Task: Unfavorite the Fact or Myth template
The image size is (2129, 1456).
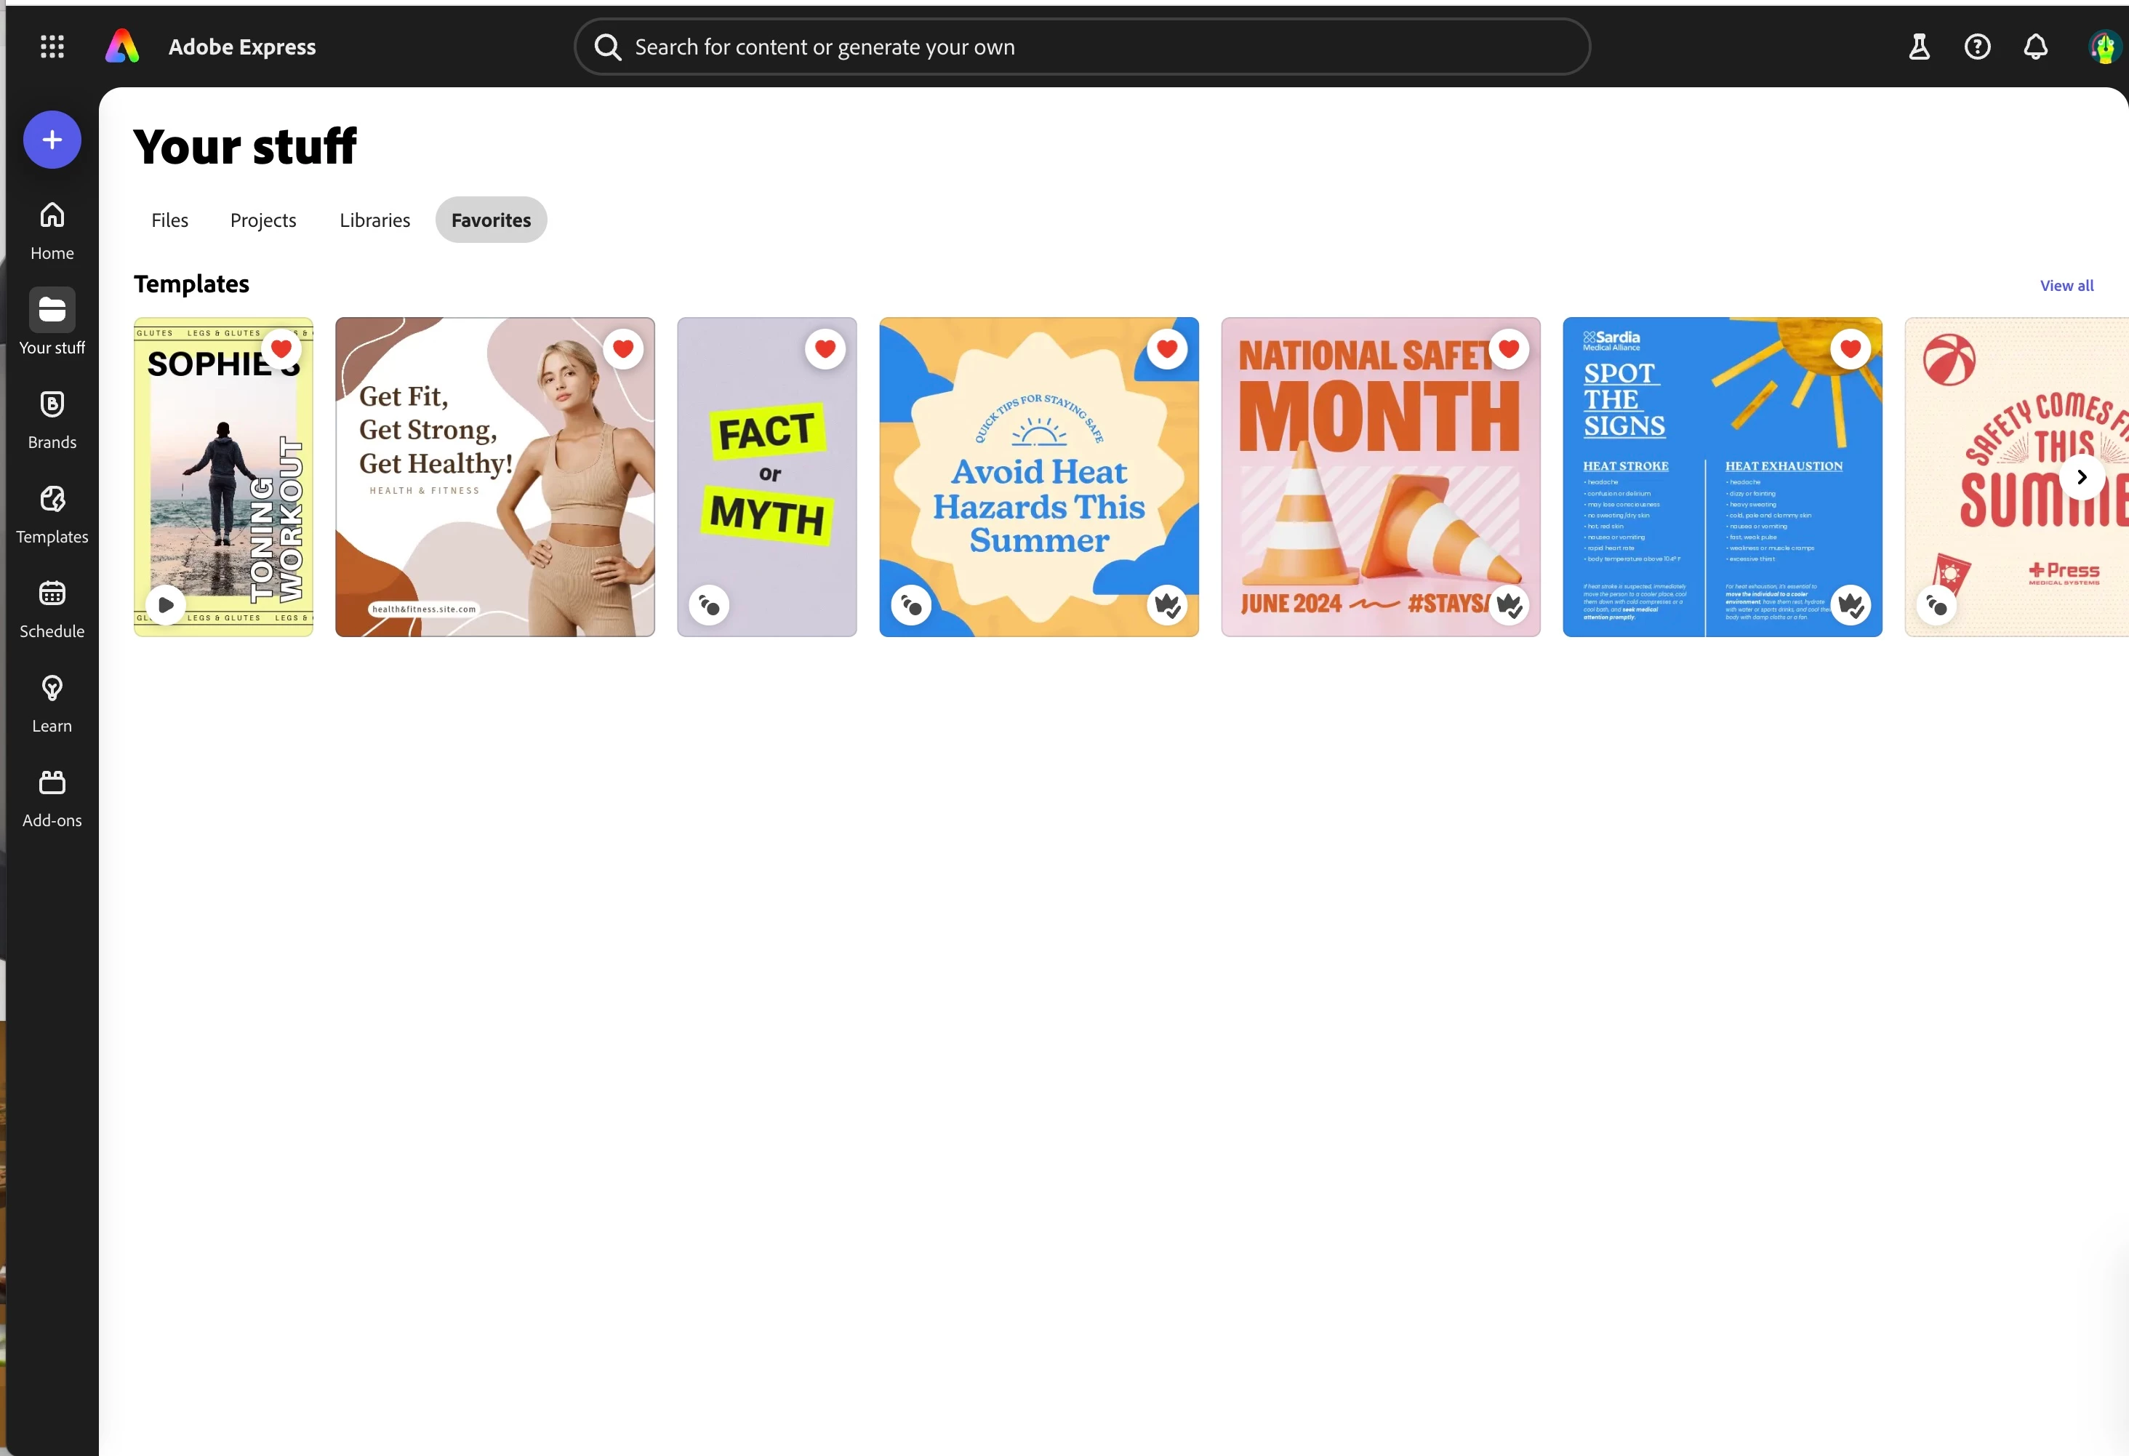Action: click(x=825, y=349)
